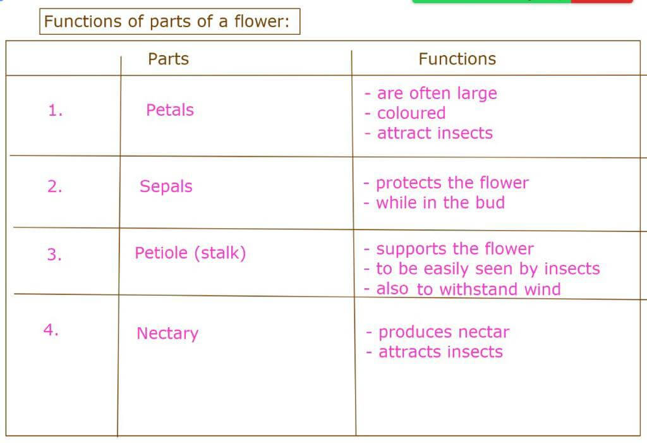Viewport: 647px width, 443px height.
Task: Select the row number "3."
Action: [54, 255]
